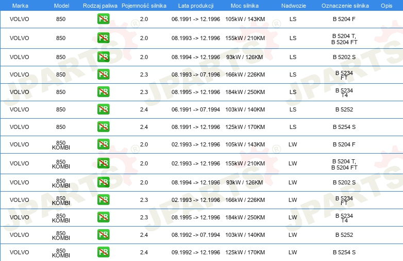Image resolution: width=403 pixels, height=261 pixels.
Task: Click fuel icon in 184kW LW row
Action: click(x=103, y=217)
